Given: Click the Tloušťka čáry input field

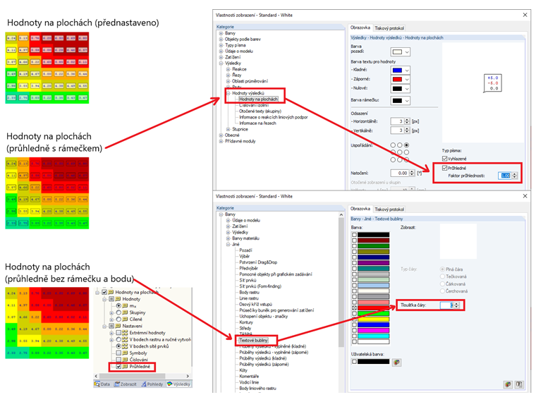Looking at the screenshot, I should [446, 305].
